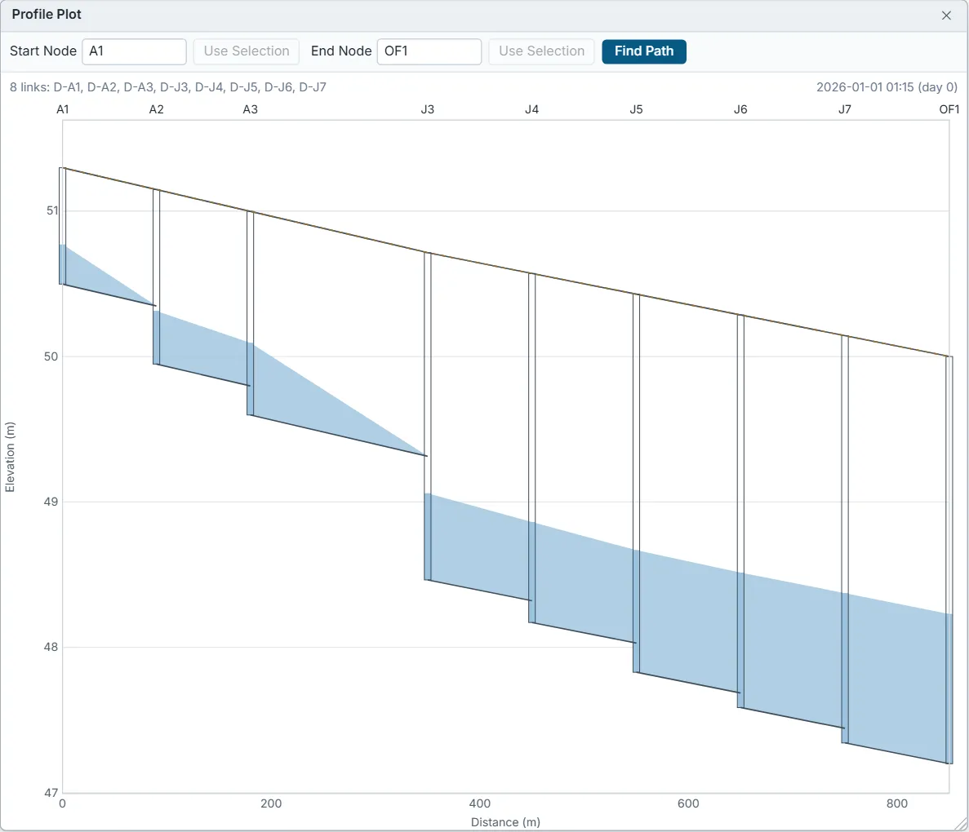Click Use Selection for Start Node
969x832 pixels.
pos(246,51)
